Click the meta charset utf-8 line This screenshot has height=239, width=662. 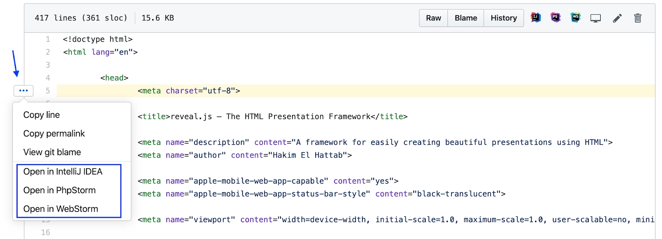(x=189, y=91)
